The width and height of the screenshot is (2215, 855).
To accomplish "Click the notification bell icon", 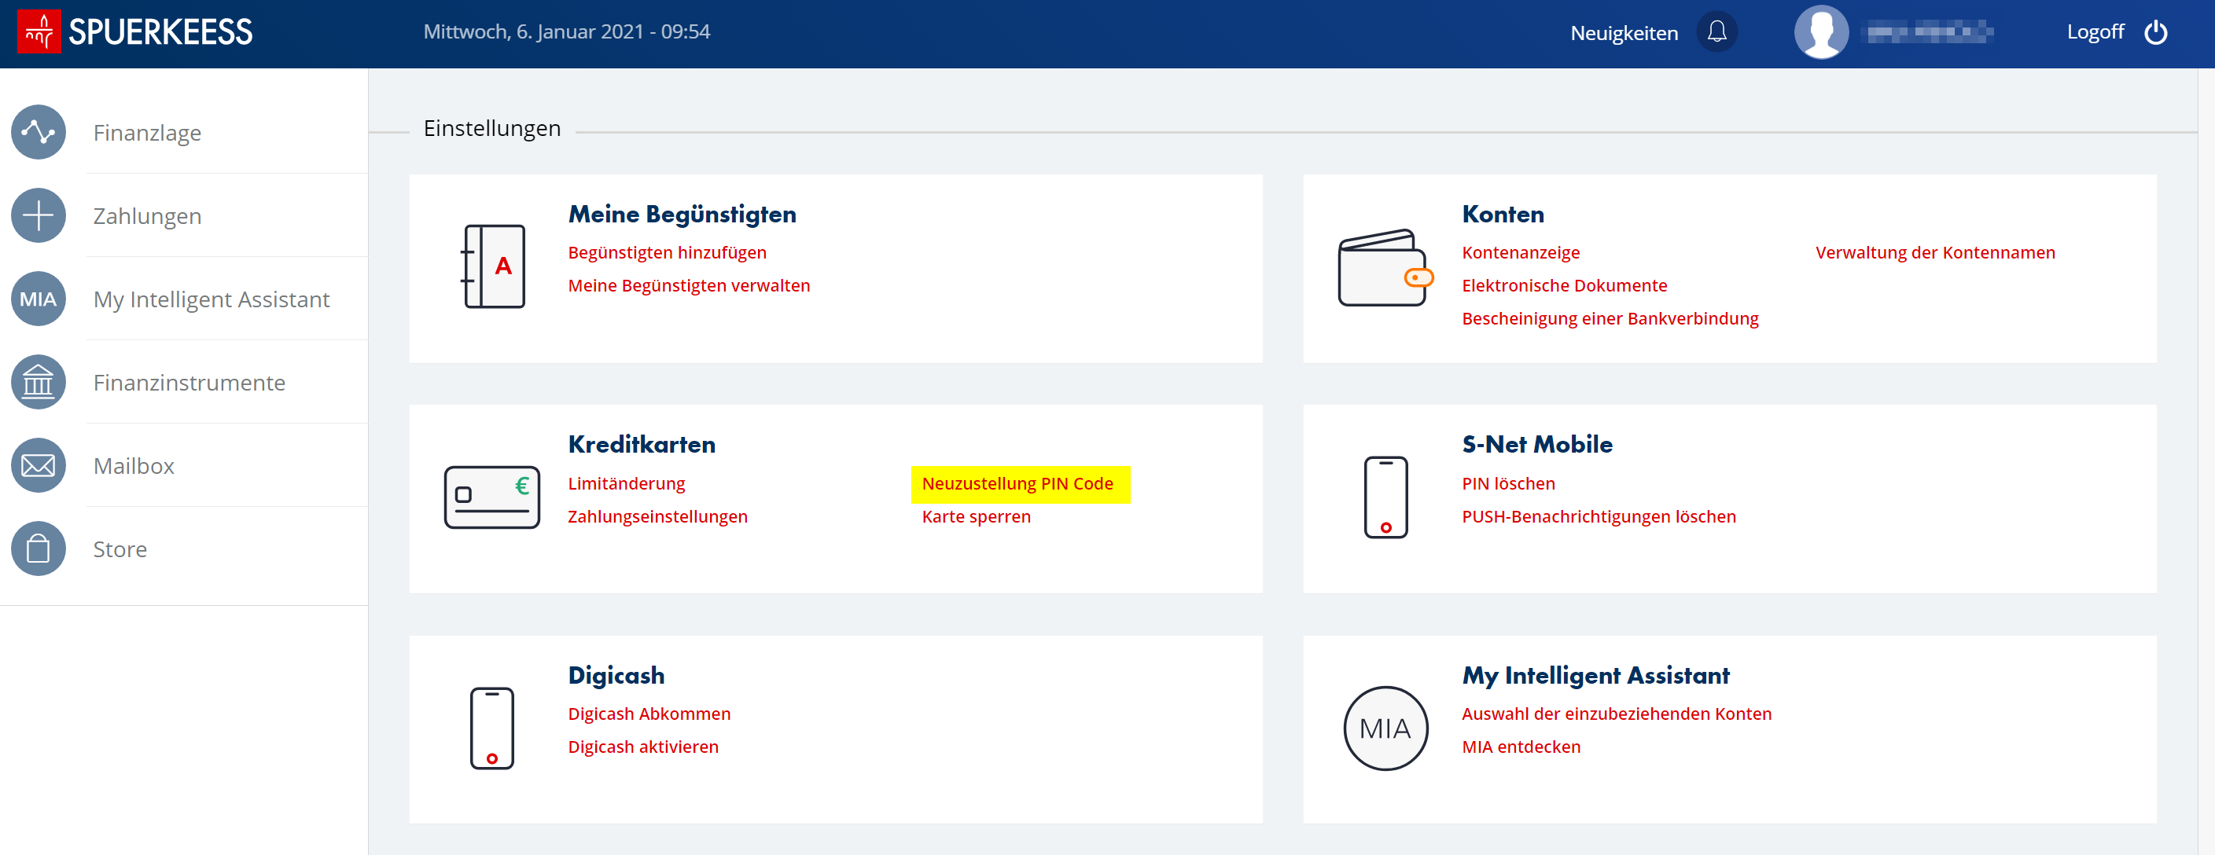I will pyautogui.click(x=1716, y=33).
